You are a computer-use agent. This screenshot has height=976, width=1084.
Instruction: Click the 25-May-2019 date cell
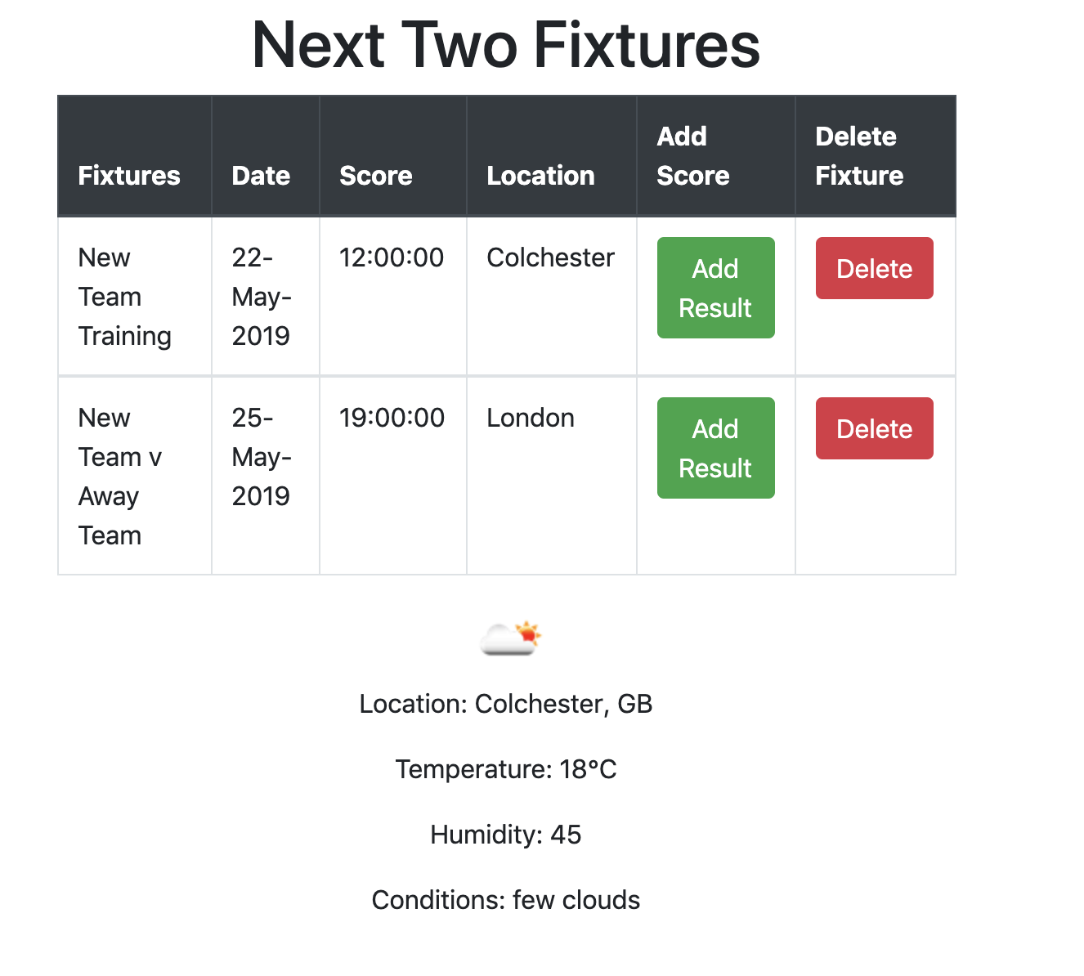[x=262, y=457]
